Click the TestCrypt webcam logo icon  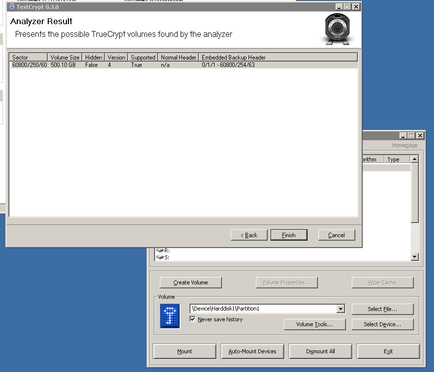click(x=338, y=30)
